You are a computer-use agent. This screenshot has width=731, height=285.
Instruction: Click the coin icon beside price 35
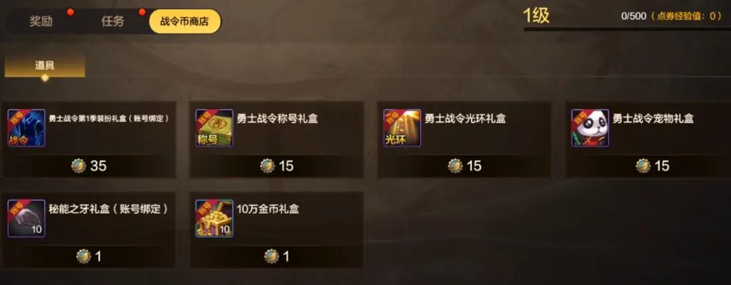pos(79,166)
